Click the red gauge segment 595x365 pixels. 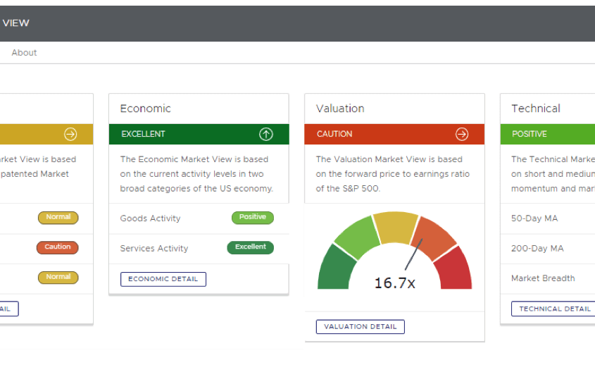click(x=456, y=271)
